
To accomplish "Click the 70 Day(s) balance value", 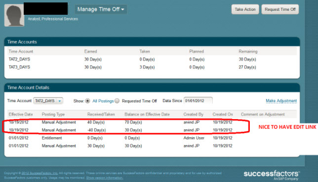I will (x=133, y=122).
